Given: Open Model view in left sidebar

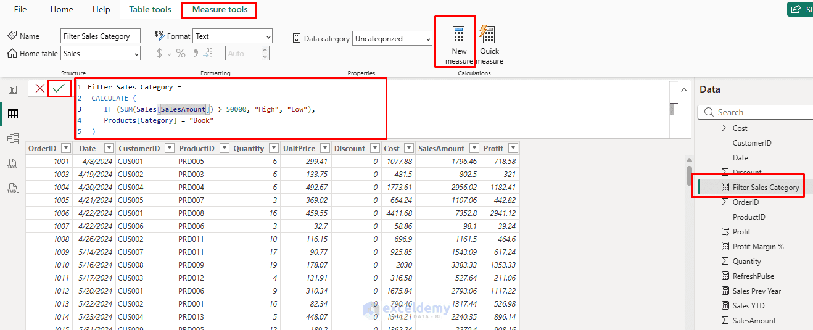Looking at the screenshot, I should [13, 139].
